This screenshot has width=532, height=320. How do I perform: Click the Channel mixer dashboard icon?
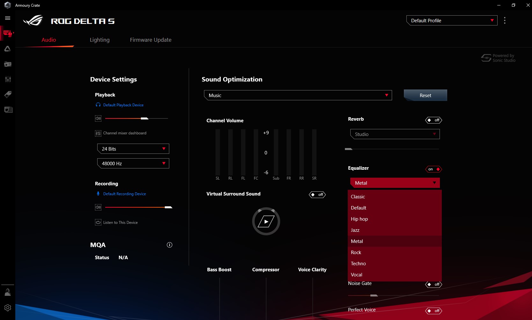pyautogui.click(x=98, y=133)
